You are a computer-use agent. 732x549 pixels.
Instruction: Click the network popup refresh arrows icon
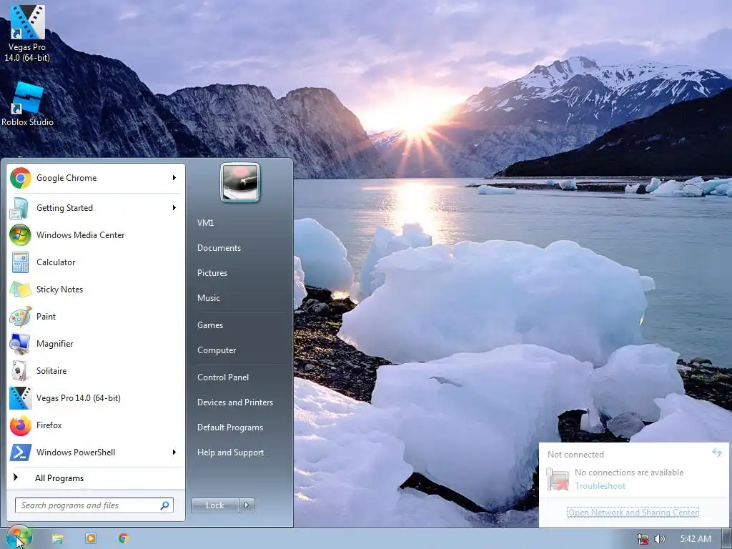coord(717,452)
